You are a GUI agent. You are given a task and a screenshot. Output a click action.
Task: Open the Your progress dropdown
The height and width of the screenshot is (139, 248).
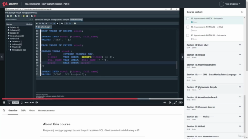232,4
